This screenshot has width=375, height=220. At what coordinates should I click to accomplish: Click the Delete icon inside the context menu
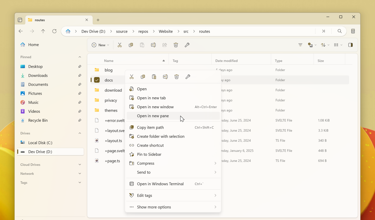coord(176,77)
